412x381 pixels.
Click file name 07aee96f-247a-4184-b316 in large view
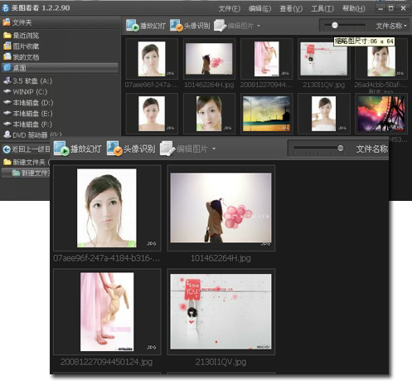click(x=106, y=258)
